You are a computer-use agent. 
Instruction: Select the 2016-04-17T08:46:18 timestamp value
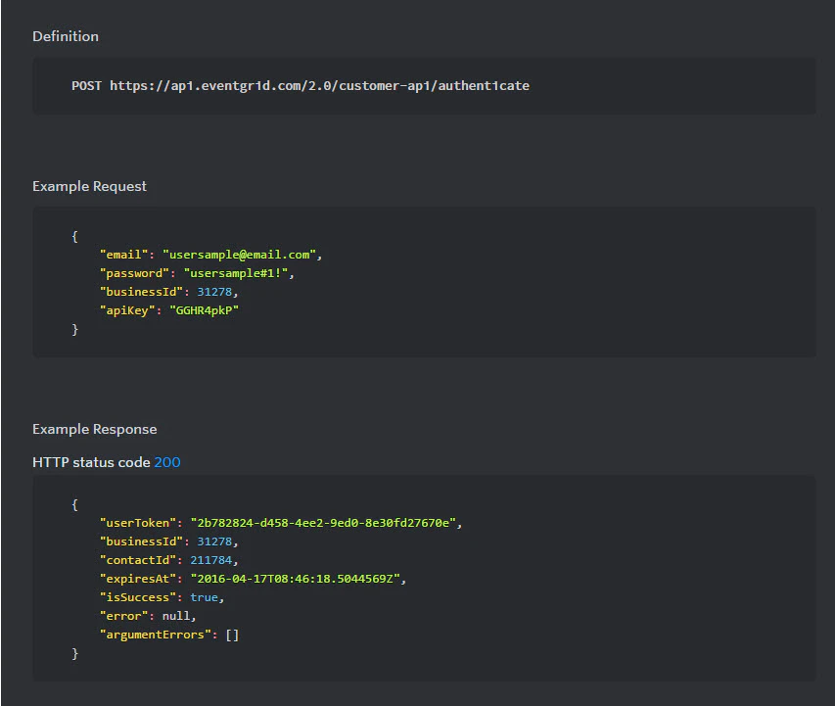(296, 579)
